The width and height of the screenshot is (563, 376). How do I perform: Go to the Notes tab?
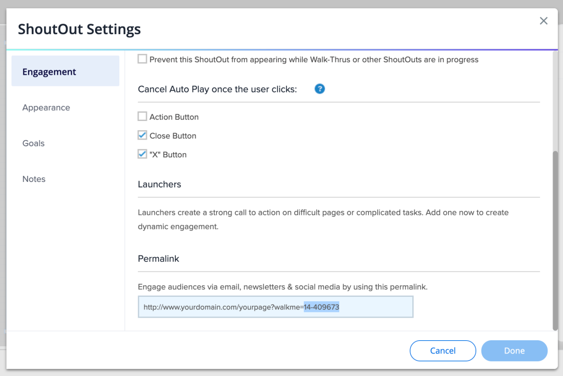[x=34, y=179]
